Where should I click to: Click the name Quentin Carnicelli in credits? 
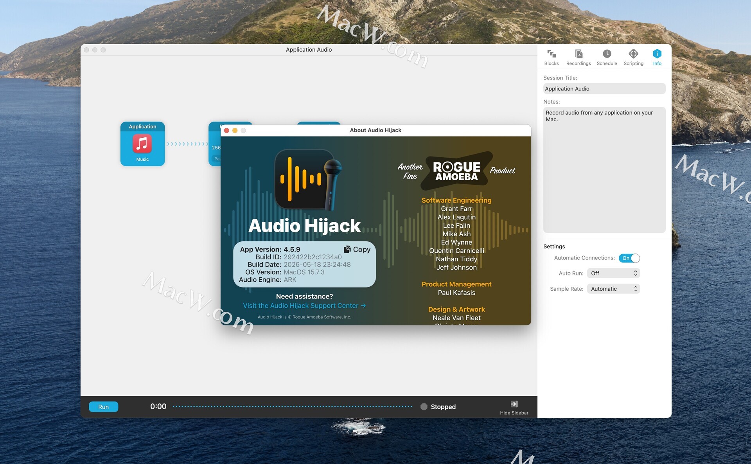(456, 251)
